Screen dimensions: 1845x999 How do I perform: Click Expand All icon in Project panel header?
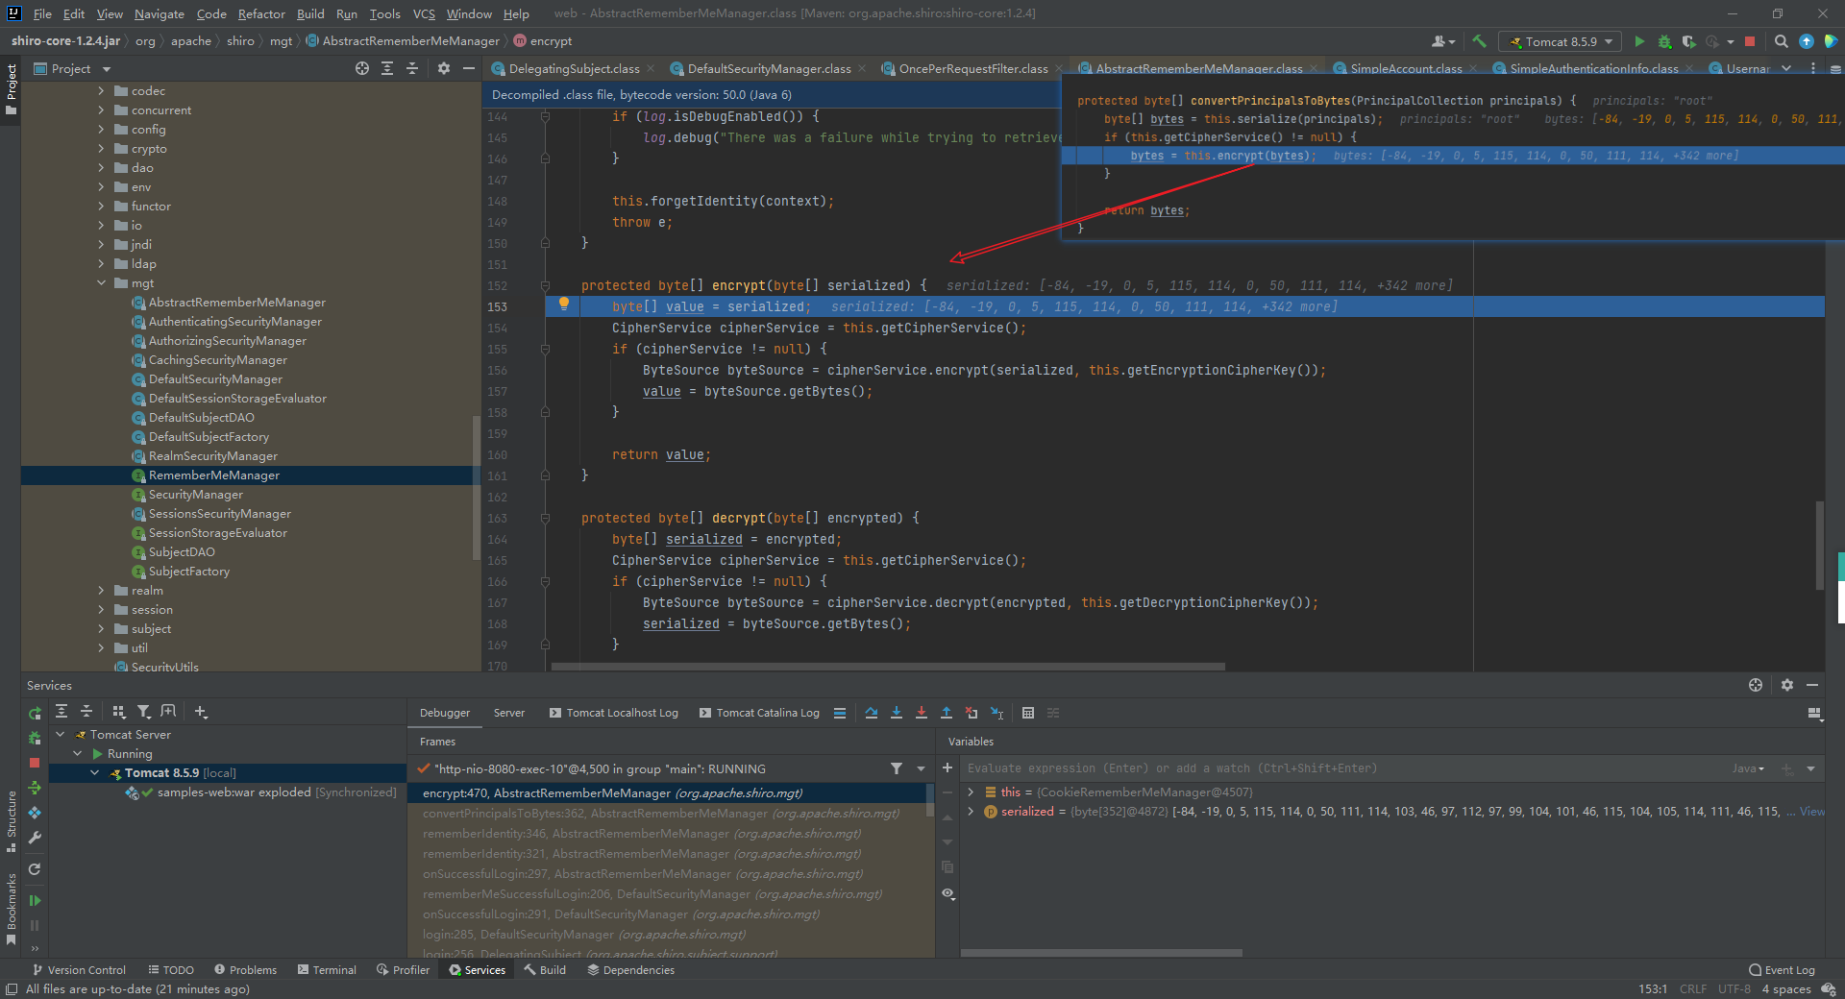coord(387,68)
